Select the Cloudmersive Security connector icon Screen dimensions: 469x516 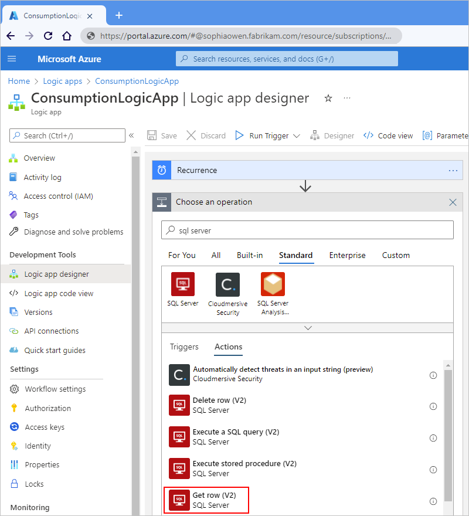[x=227, y=284]
